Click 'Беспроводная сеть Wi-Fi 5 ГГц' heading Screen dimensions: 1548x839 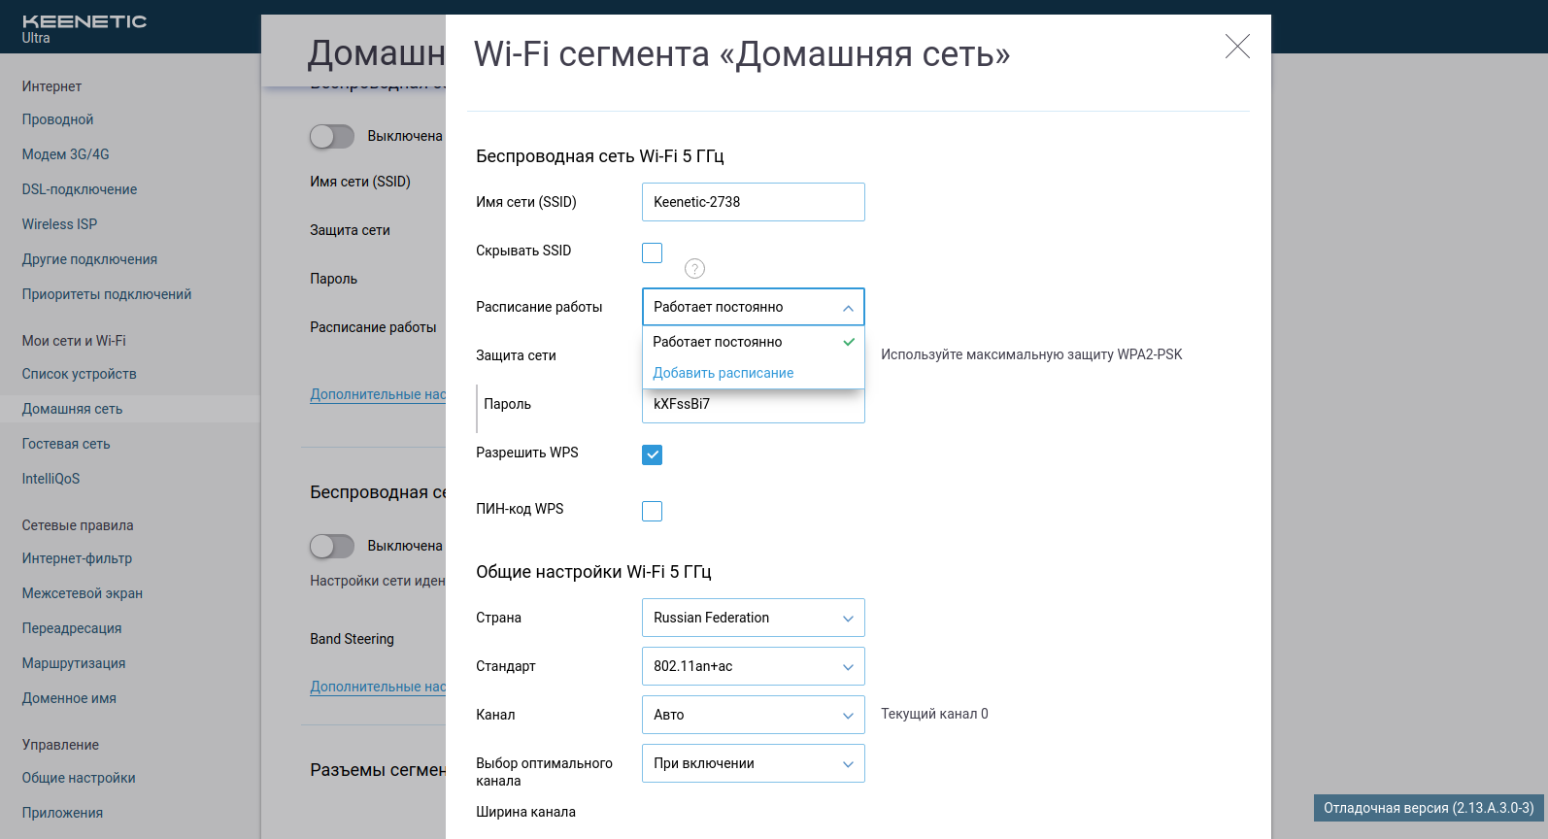coord(600,156)
